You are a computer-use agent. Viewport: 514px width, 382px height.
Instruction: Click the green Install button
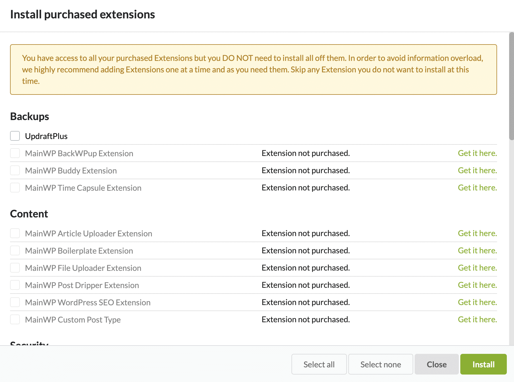click(483, 364)
